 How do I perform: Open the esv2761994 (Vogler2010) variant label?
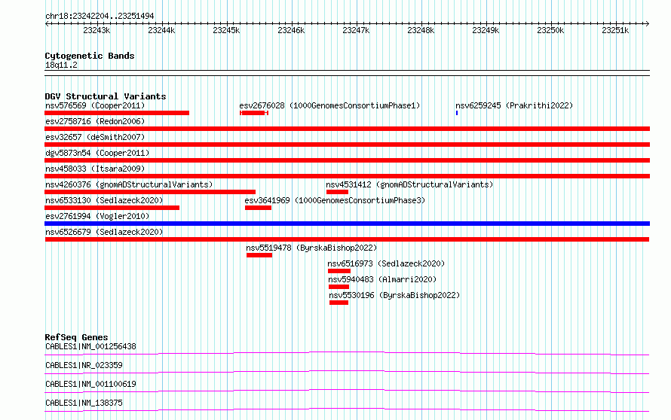[97, 216]
